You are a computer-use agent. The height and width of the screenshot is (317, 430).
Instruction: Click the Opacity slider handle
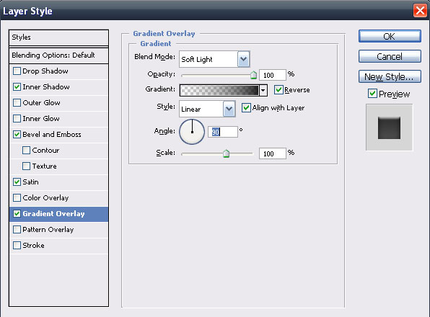tap(254, 75)
